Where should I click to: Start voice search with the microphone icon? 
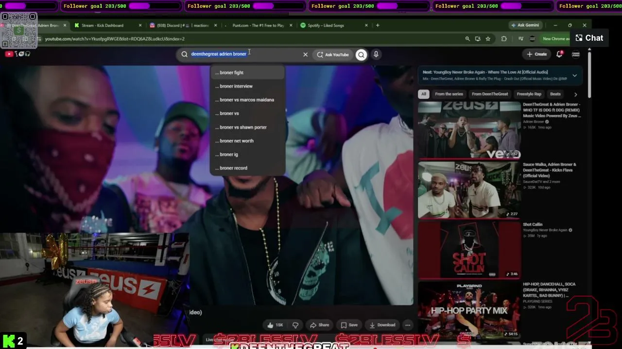pyautogui.click(x=376, y=54)
